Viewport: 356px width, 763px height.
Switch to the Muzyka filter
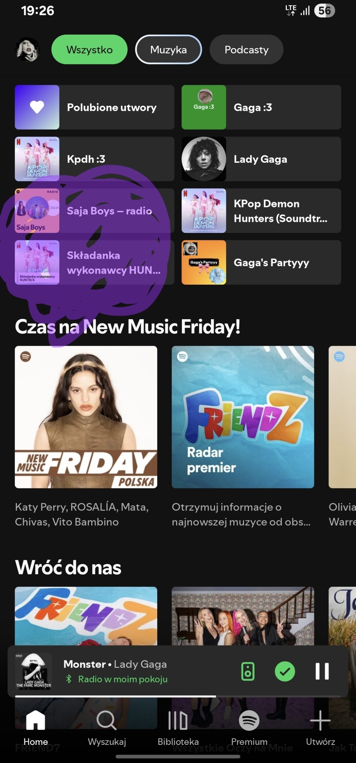tap(168, 49)
